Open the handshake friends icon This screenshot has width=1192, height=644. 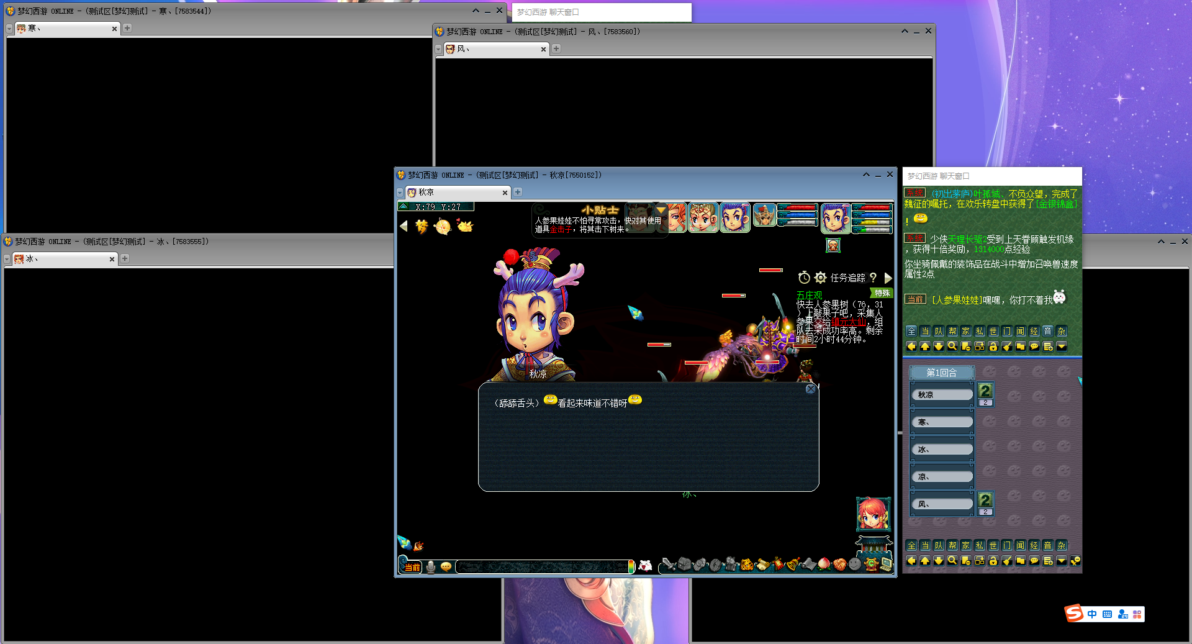840,565
